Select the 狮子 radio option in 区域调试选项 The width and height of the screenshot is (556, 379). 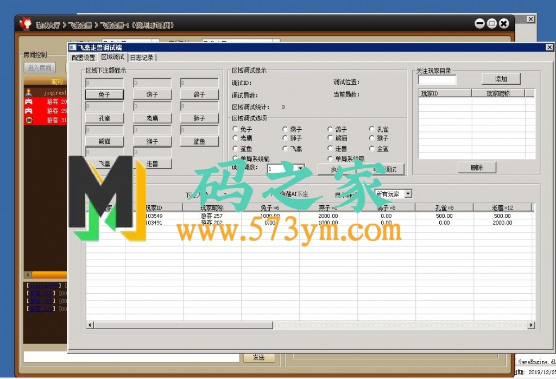click(285, 137)
